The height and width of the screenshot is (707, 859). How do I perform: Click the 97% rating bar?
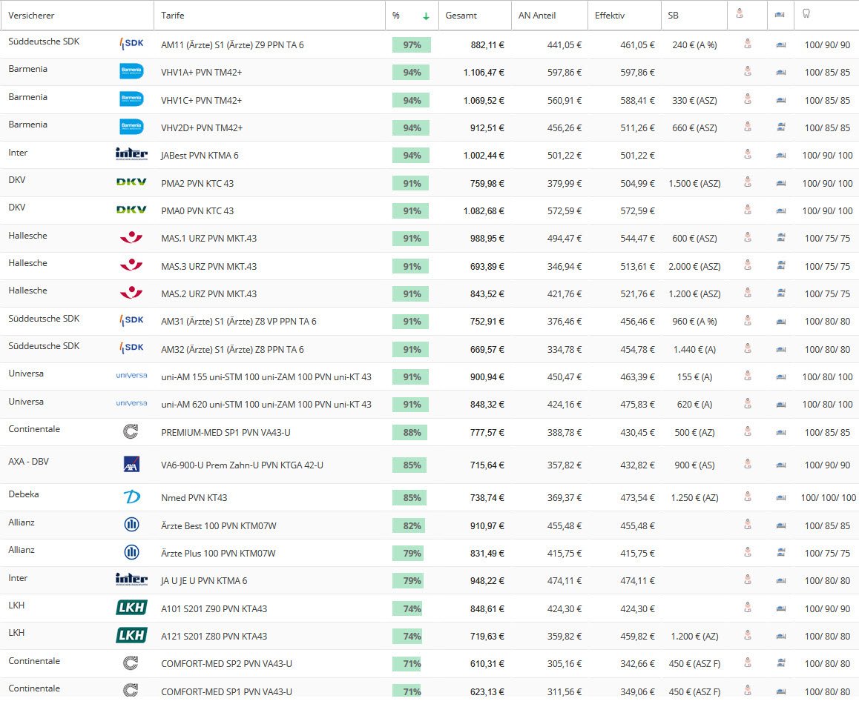[x=412, y=45]
